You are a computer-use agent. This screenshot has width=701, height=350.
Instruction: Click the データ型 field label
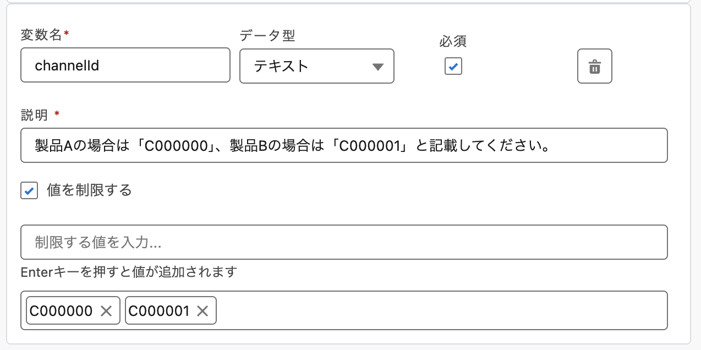[267, 36]
